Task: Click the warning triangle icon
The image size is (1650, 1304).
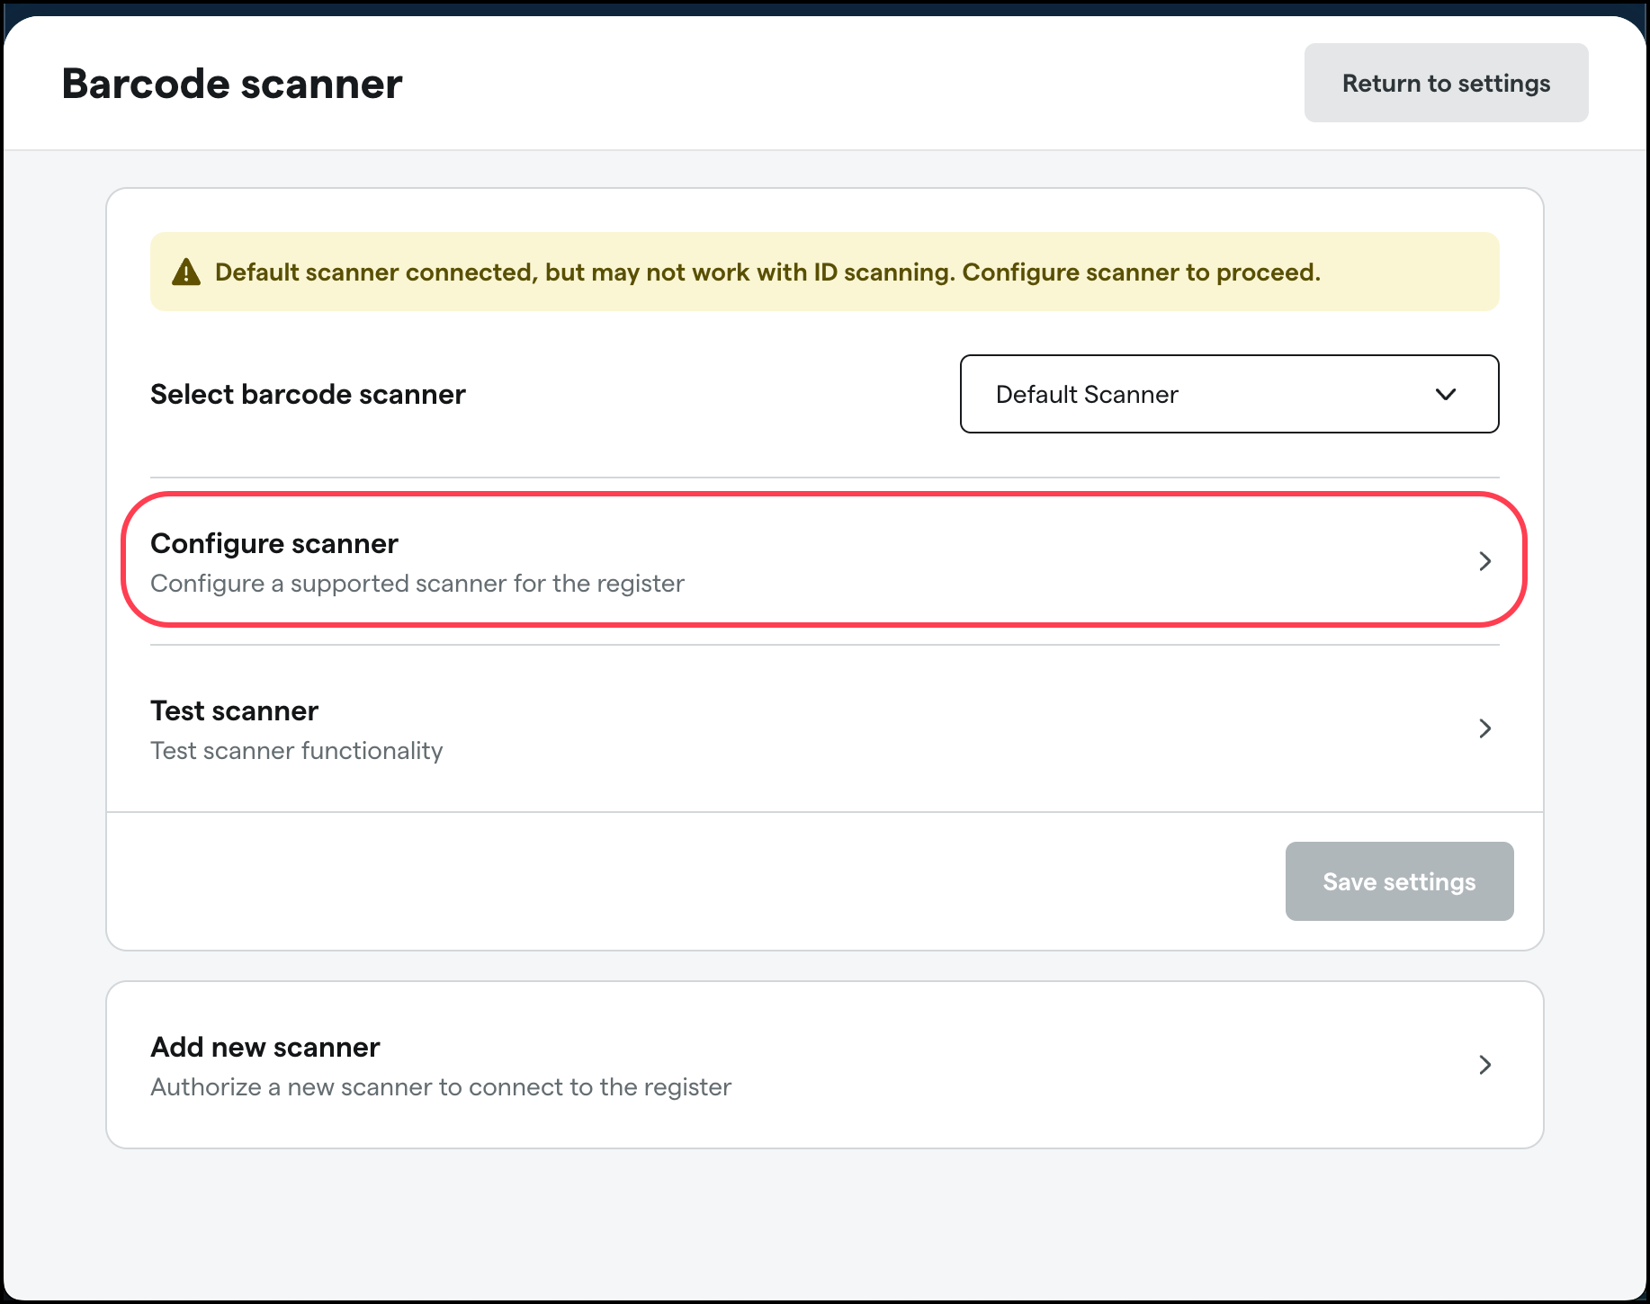Action: point(186,271)
